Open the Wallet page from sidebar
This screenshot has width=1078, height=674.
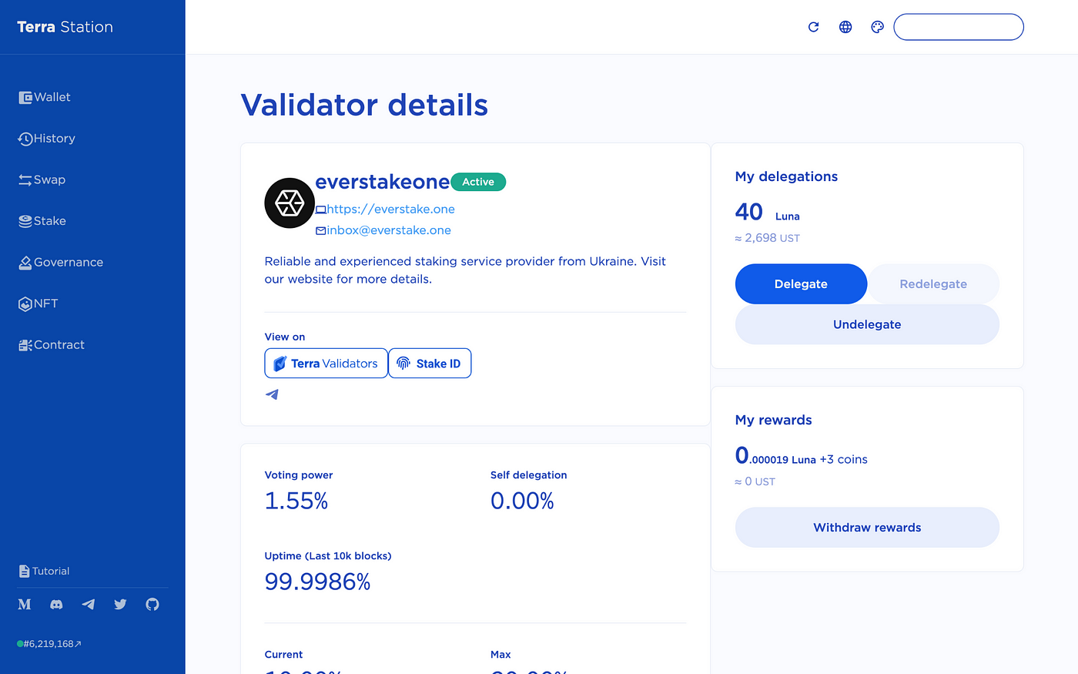pos(45,97)
